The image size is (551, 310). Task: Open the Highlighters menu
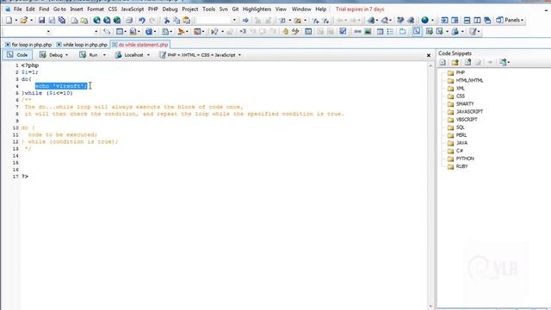pos(257,9)
